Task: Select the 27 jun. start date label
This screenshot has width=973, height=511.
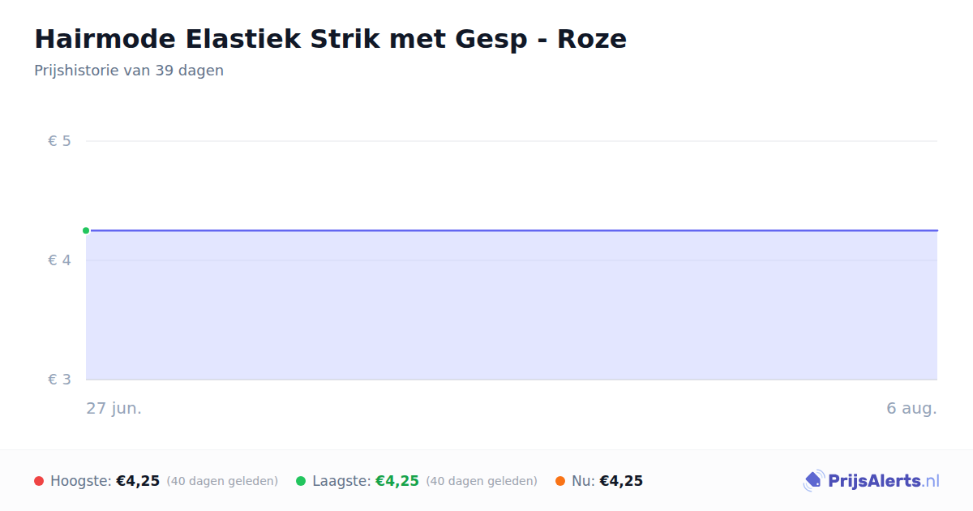Action: point(114,408)
